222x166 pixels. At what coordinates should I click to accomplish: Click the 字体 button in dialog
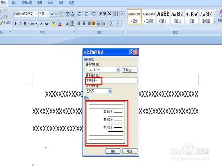pyautogui.click(x=129, y=70)
